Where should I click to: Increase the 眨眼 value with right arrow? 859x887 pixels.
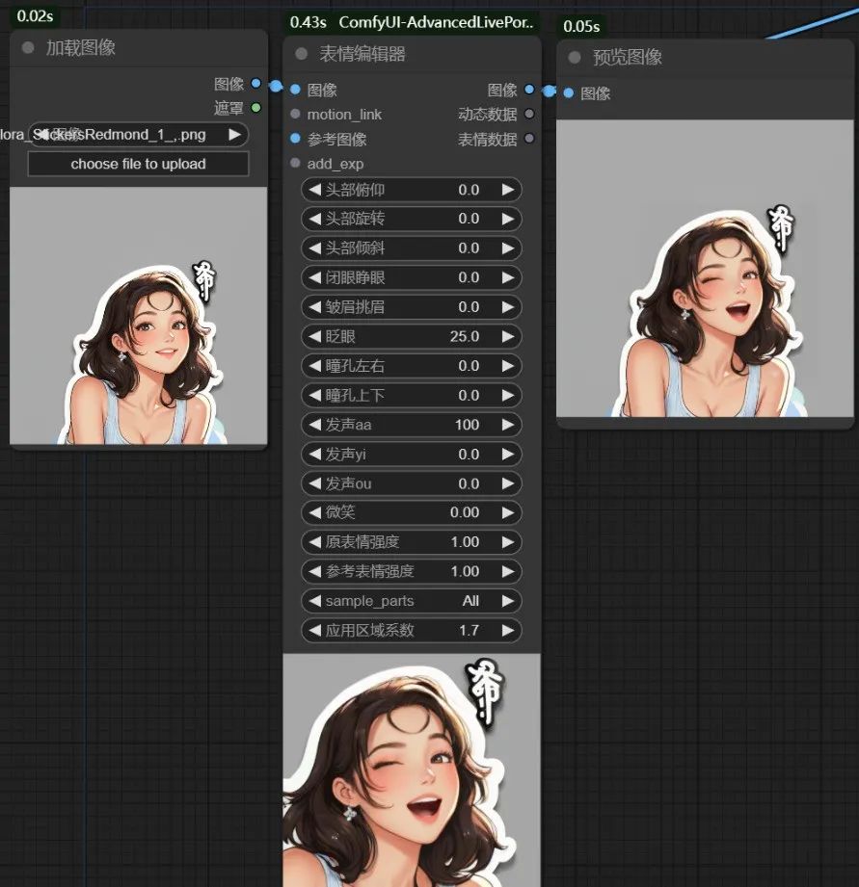point(508,336)
